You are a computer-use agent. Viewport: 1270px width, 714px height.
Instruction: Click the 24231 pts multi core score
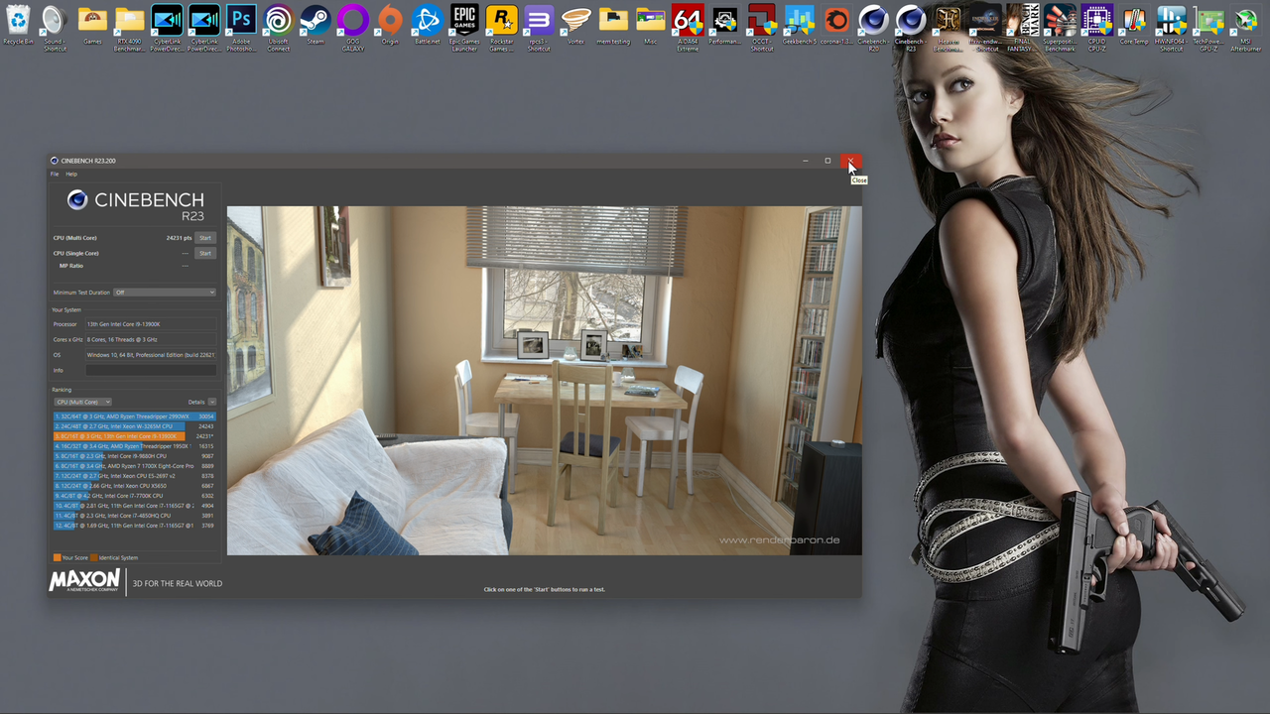click(179, 238)
